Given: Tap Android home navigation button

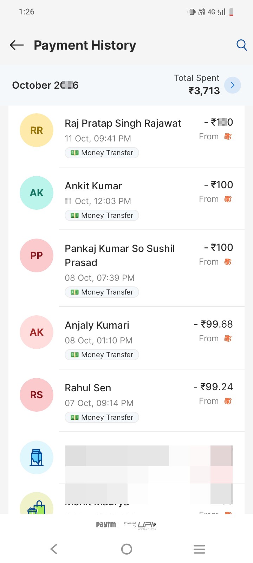Looking at the screenshot, I should click(x=126, y=549).
